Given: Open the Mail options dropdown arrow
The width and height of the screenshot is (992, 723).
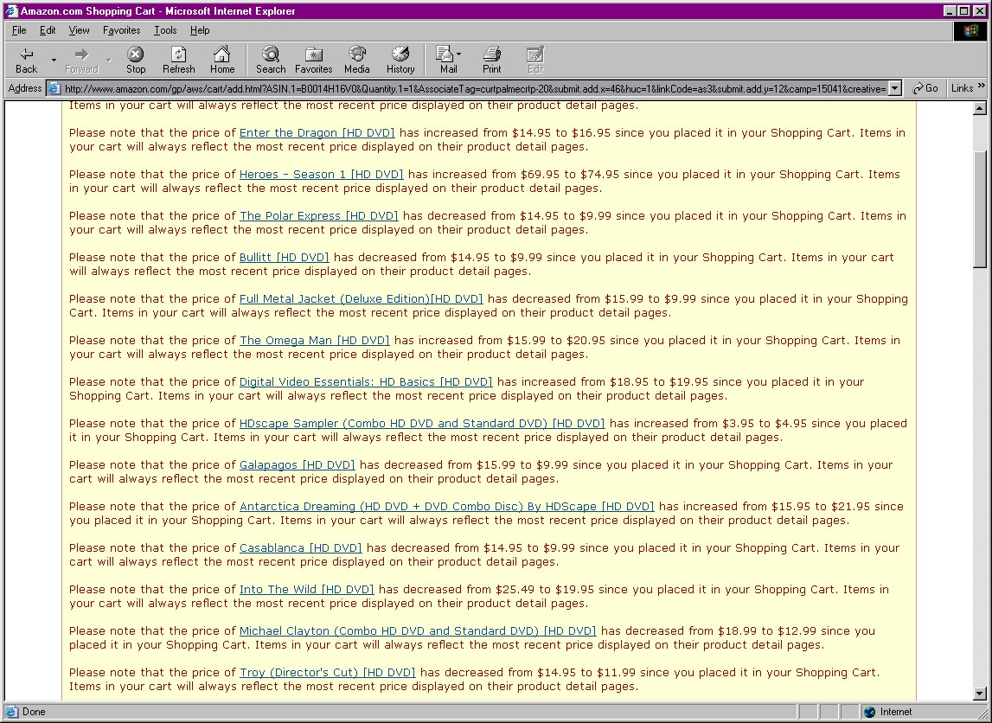Looking at the screenshot, I should pyautogui.click(x=458, y=54).
